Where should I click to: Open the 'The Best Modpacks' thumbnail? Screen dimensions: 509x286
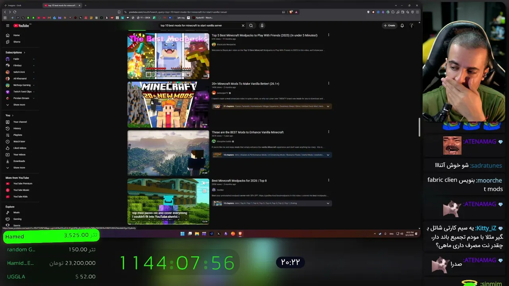tap(168, 56)
